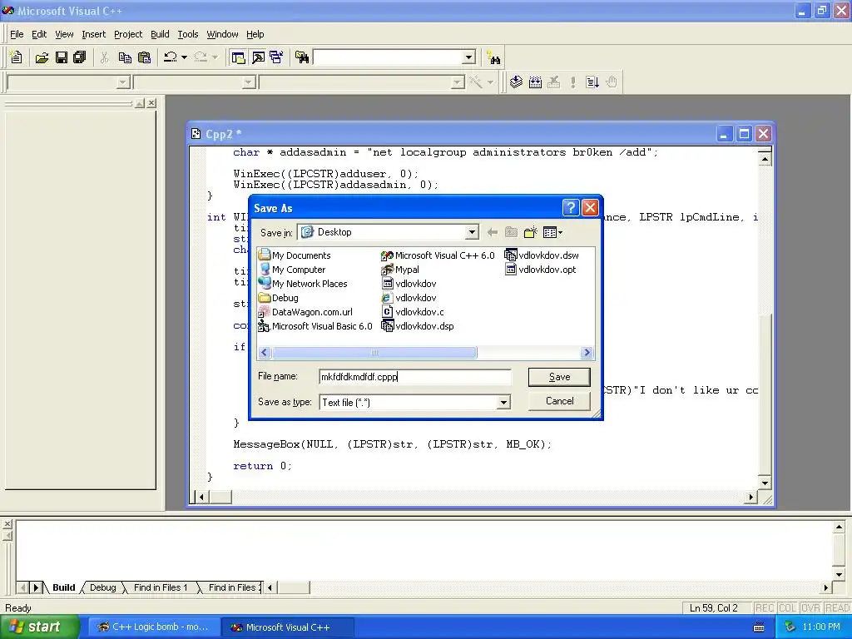Toggle the Output window icon
Image resolution: width=852 pixels, height=639 pixels.
[258, 57]
